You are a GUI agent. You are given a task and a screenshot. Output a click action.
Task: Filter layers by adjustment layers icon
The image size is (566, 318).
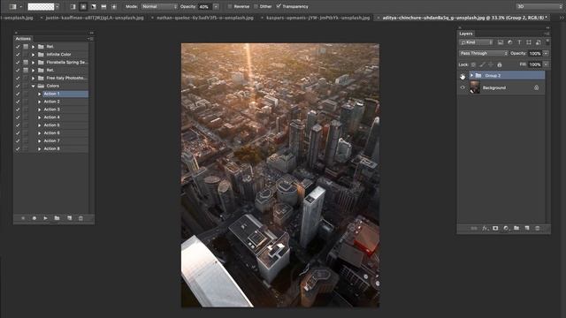click(x=509, y=42)
